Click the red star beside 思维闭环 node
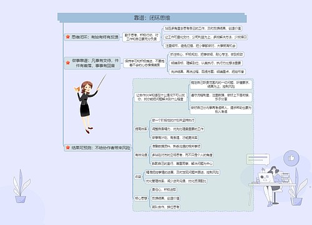The height and width of the screenshot is (225, 312). pyautogui.click(x=67, y=37)
